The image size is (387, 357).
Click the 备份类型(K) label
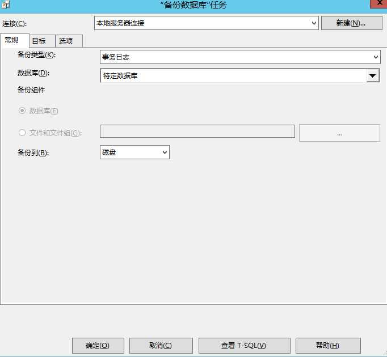click(36, 55)
